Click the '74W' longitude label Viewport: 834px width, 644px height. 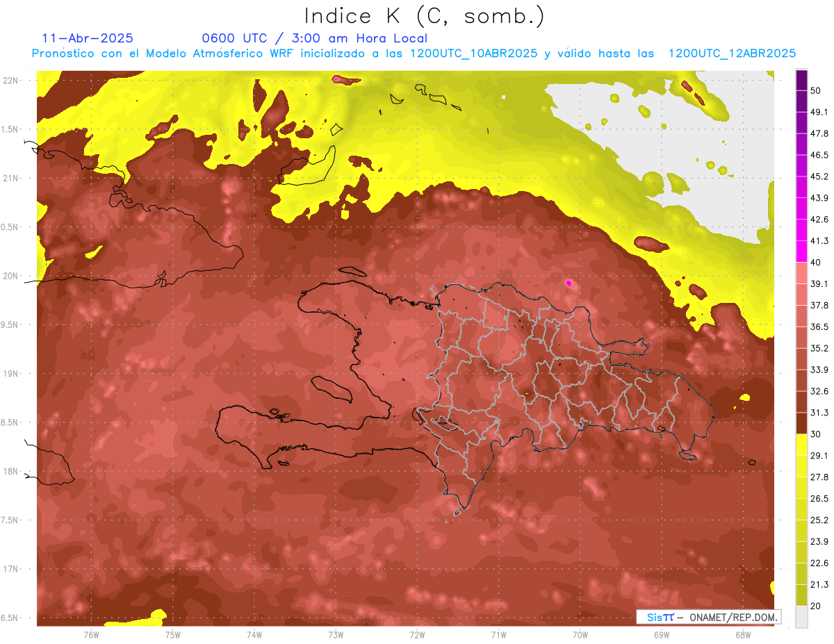pos(254,634)
